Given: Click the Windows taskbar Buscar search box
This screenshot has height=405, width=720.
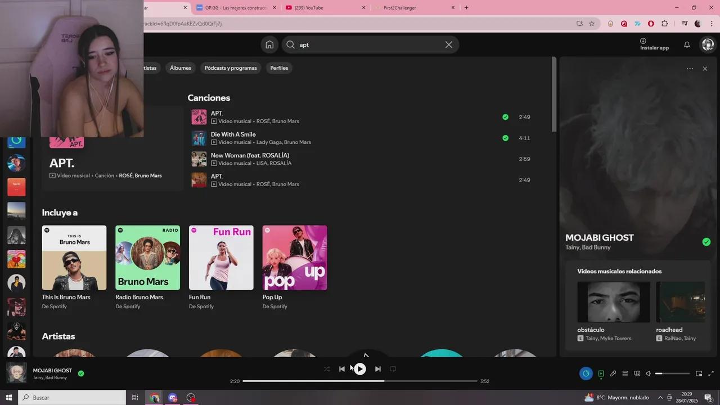Looking at the screenshot, I should (x=72, y=398).
